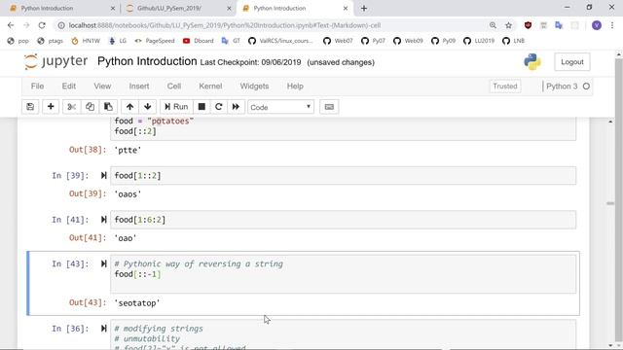Screen dimensions: 623x350
Task: Reload the page
Action: 42,25
